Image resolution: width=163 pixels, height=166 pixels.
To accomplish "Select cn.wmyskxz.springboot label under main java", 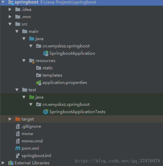I will click(66, 46).
